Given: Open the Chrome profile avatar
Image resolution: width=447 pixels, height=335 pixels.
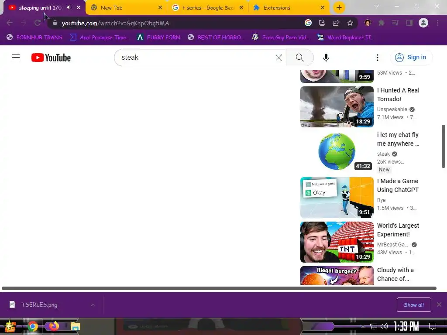Looking at the screenshot, I should [423, 23].
